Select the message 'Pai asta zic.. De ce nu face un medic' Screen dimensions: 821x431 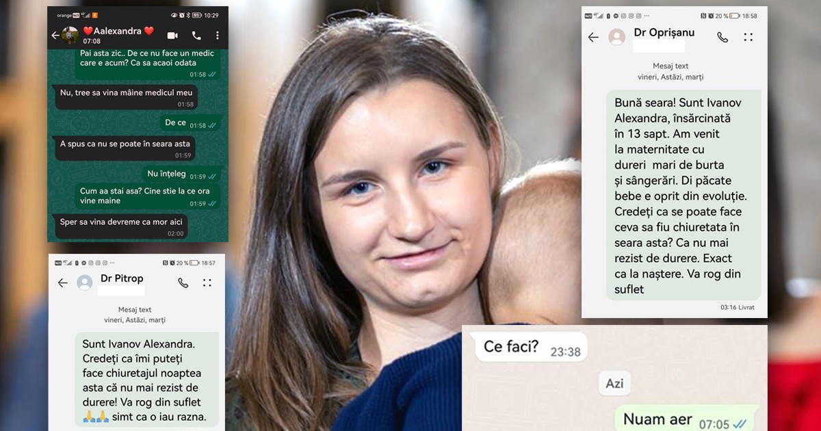[148, 64]
